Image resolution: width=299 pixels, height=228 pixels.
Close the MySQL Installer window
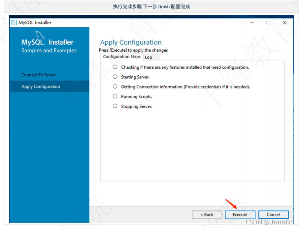(285, 23)
